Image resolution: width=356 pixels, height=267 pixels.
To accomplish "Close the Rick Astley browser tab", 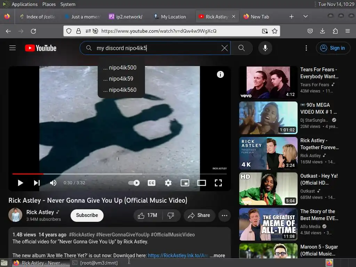I will 234,17.
